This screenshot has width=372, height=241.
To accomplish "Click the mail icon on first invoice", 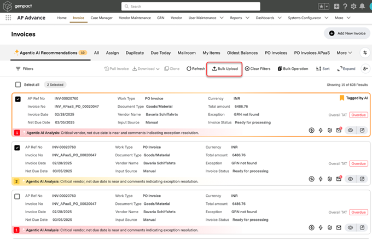I will tap(339, 130).
